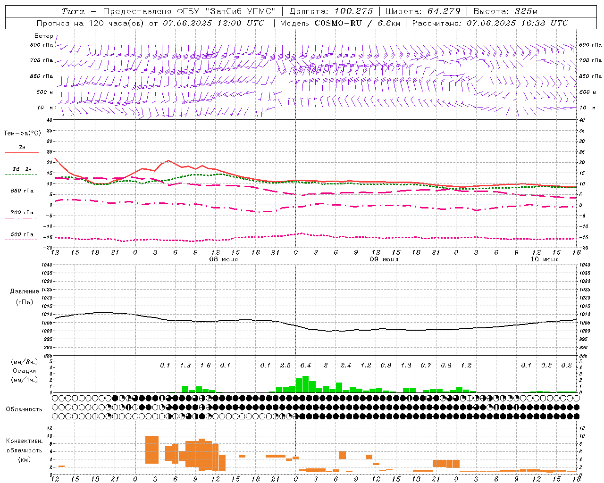This screenshot has width=604, height=483.
Task: Click the "Осадки" precipitation label
Action: pos(25,371)
